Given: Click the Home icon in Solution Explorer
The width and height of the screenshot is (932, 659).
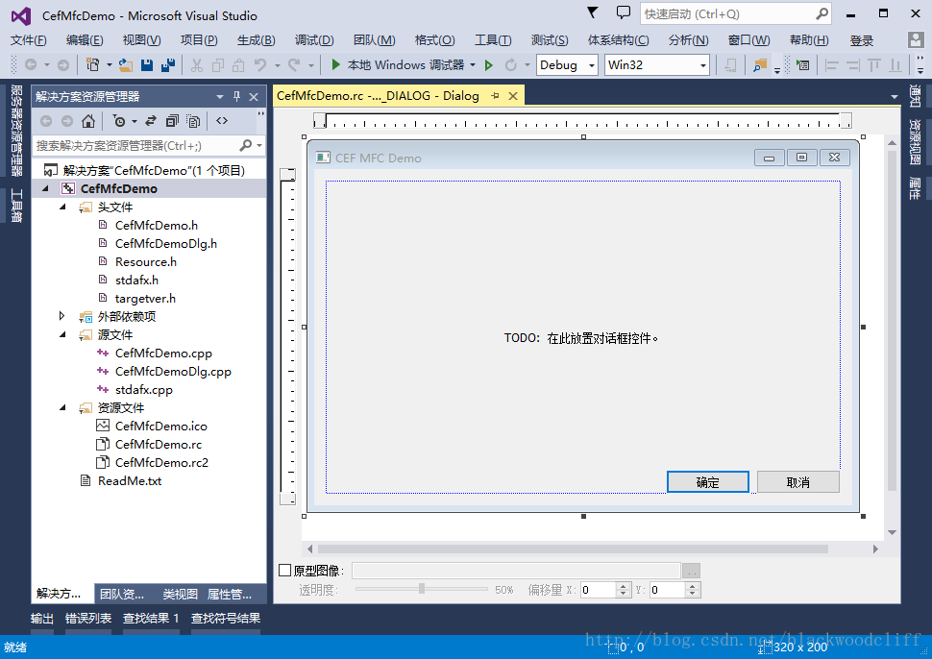Looking at the screenshot, I should point(88,121).
